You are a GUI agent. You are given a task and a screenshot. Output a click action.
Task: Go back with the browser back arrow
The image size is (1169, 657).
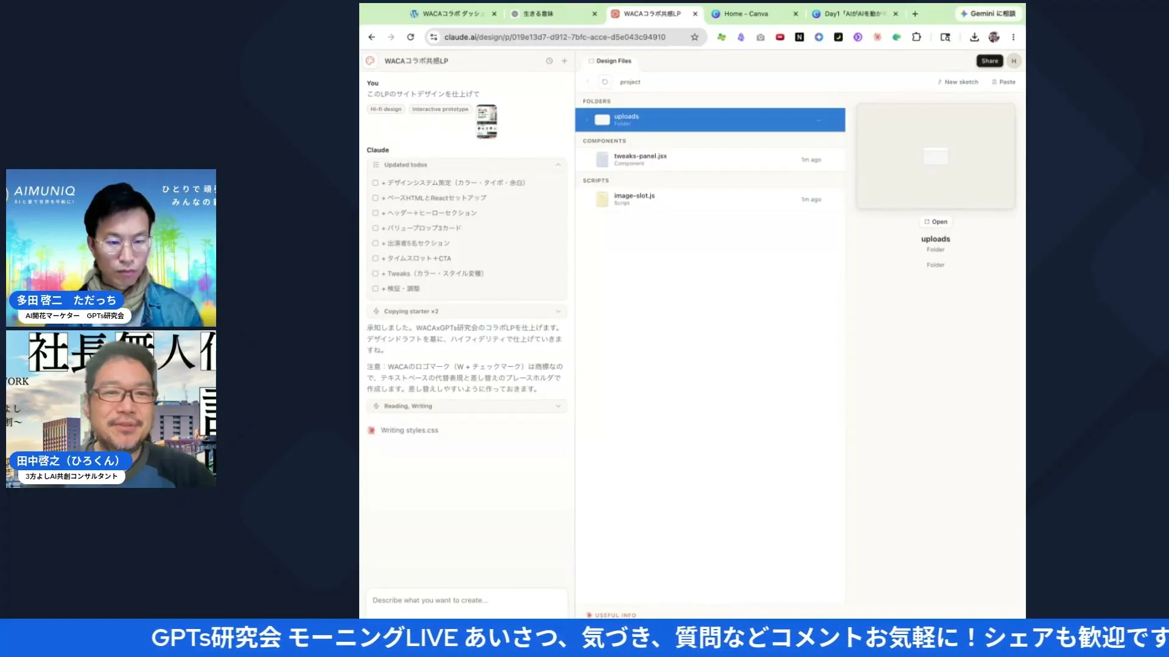pyautogui.click(x=371, y=37)
